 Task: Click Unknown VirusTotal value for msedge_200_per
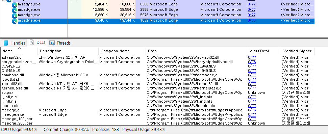256,123
